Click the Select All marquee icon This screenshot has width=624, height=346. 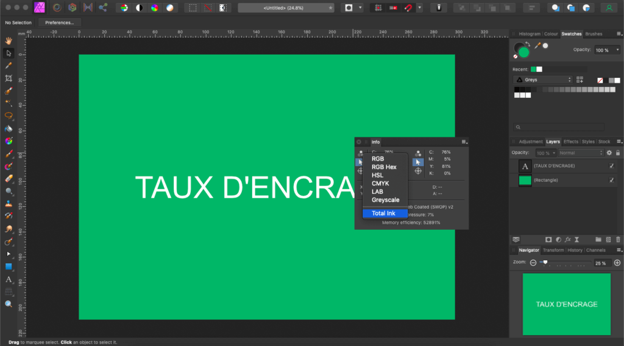tap(193, 8)
